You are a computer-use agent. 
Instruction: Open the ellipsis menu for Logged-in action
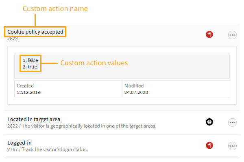click(x=232, y=146)
